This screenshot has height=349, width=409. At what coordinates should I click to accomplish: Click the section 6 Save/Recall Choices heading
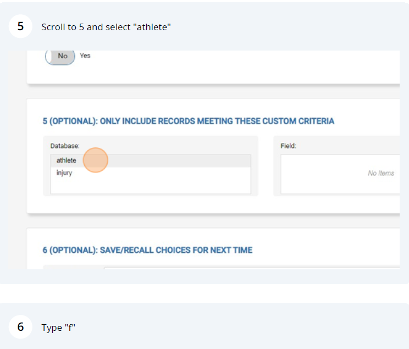147,250
